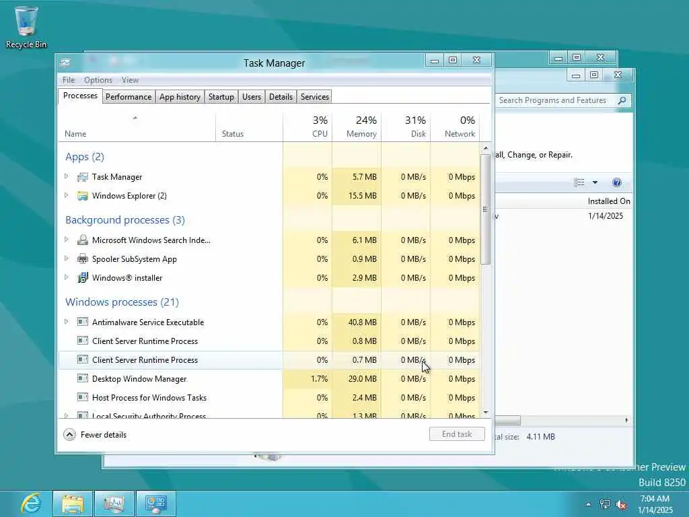Screen dimensions: 689x517
Task: Open Internet Explorer from the taskbar
Action: click(x=31, y=504)
